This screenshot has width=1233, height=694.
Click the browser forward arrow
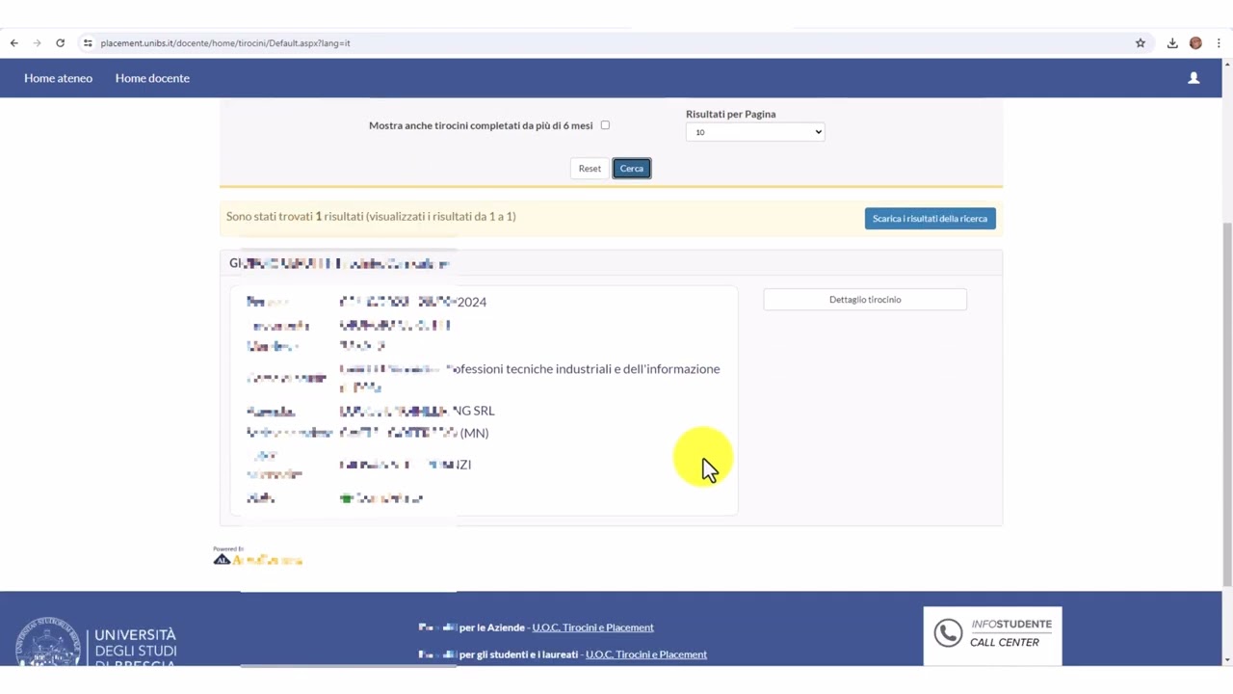pos(37,42)
